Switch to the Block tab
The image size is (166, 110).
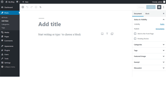tap(147, 13)
